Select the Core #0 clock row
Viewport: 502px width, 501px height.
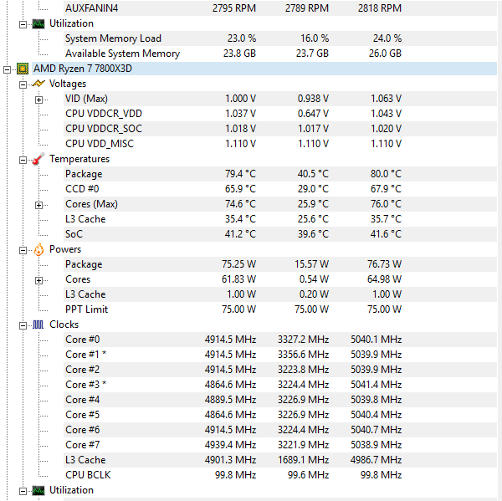click(280, 340)
